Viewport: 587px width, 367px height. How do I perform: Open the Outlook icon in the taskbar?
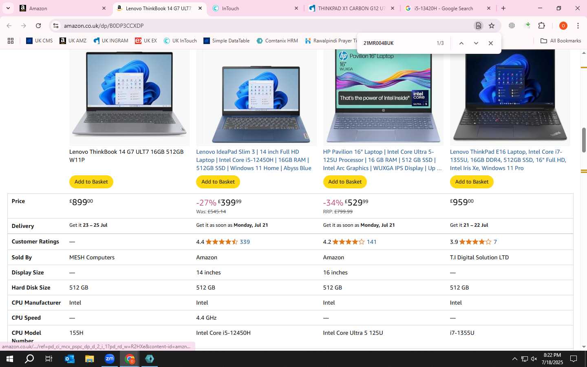coord(70,359)
